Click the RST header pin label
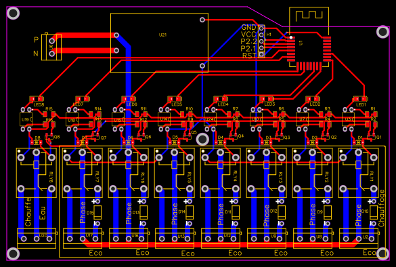This screenshot has width=396, height=267. click(x=249, y=56)
